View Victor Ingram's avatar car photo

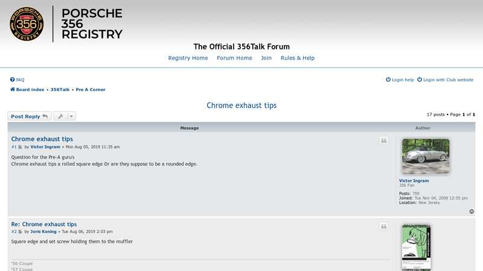426,157
